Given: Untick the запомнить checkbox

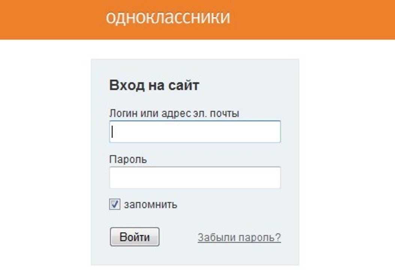Looking at the screenshot, I should coord(115,205).
